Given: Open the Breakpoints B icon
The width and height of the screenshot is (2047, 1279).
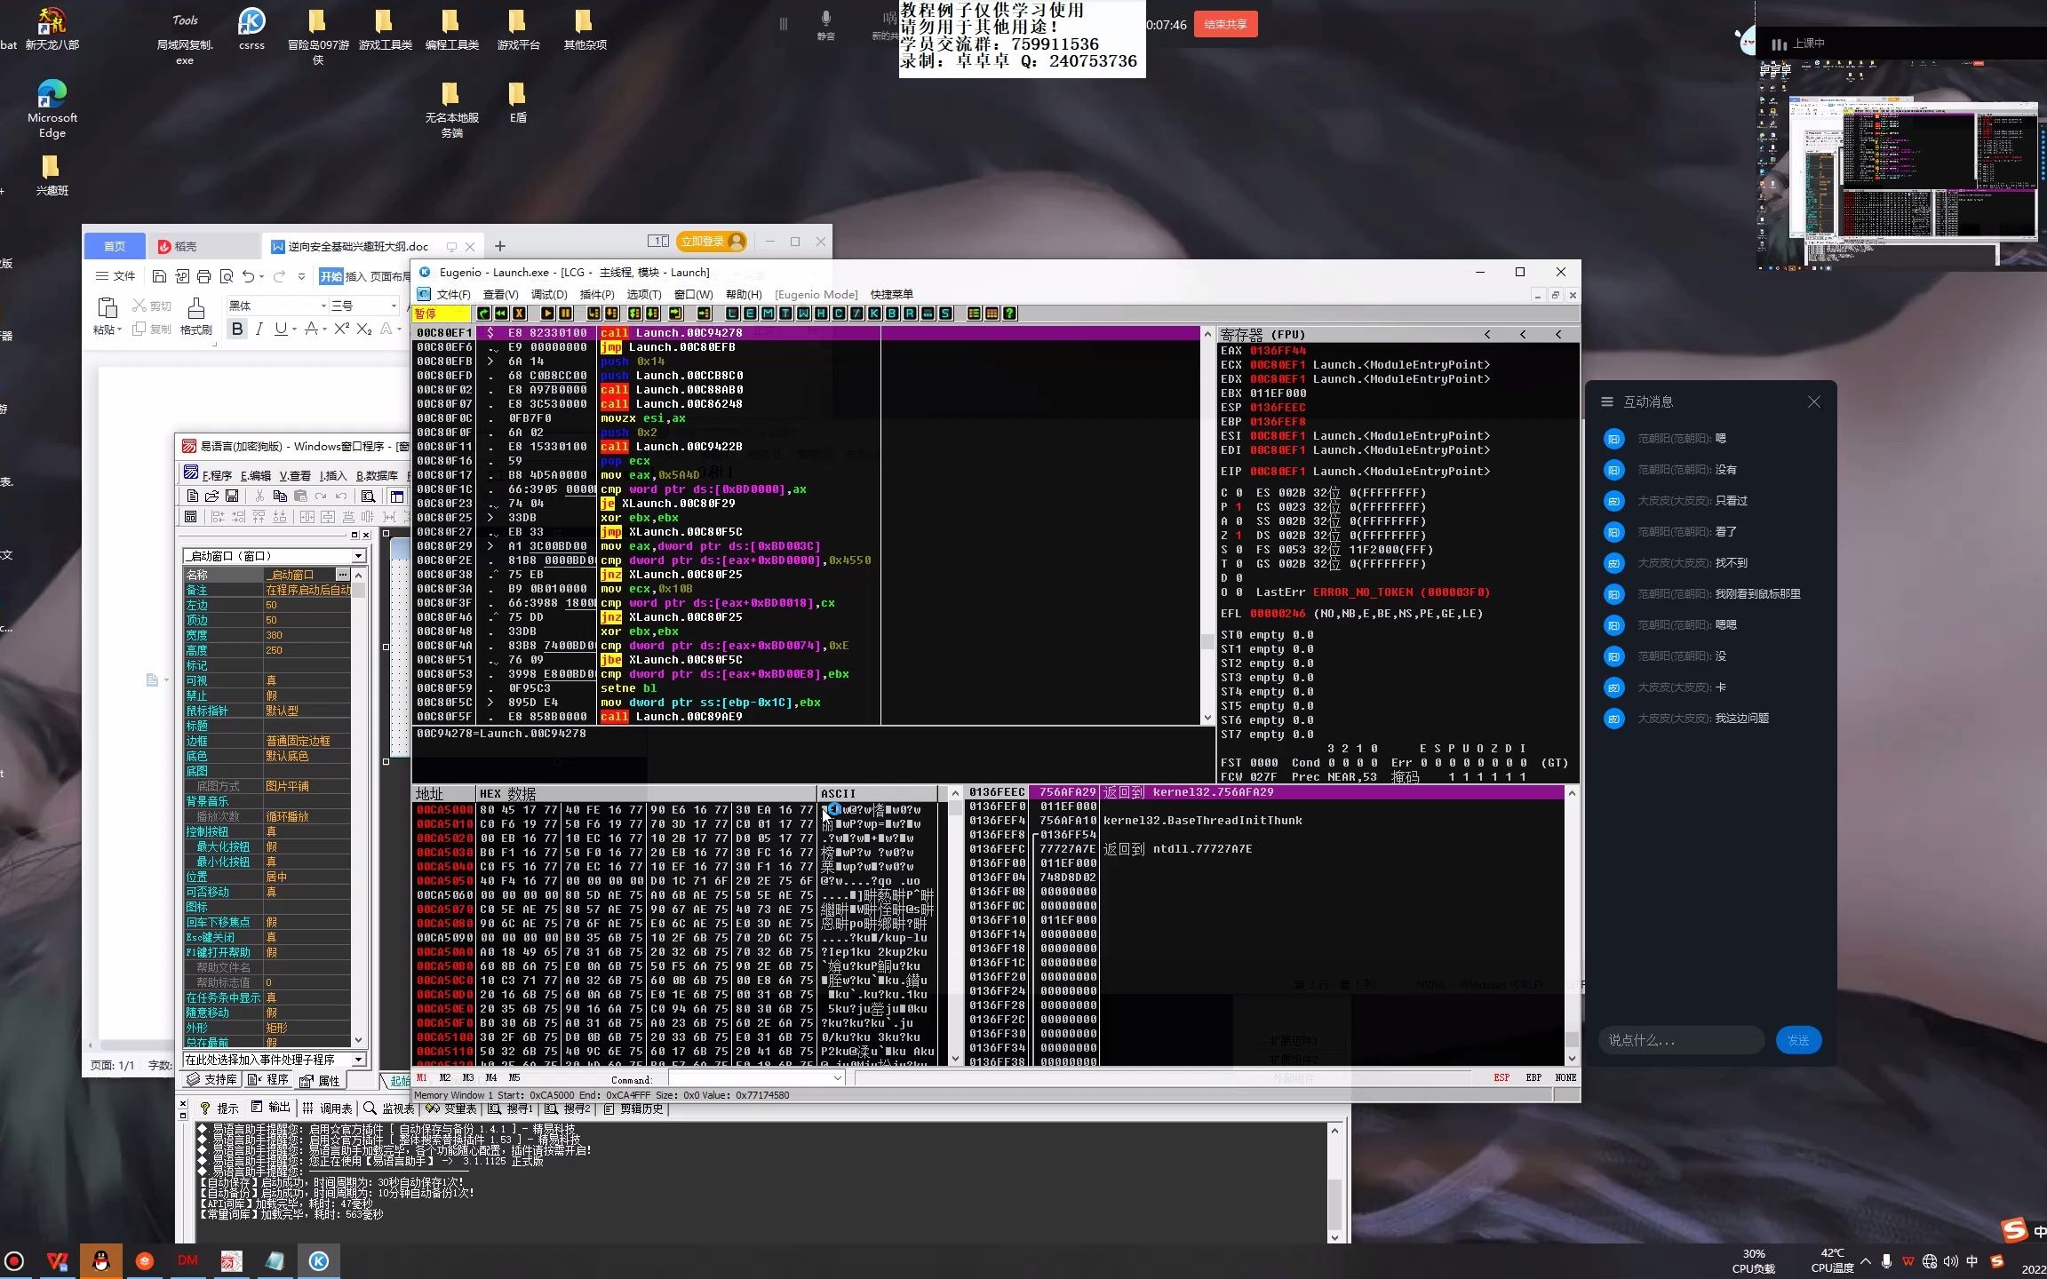Looking at the screenshot, I should pos(892,314).
